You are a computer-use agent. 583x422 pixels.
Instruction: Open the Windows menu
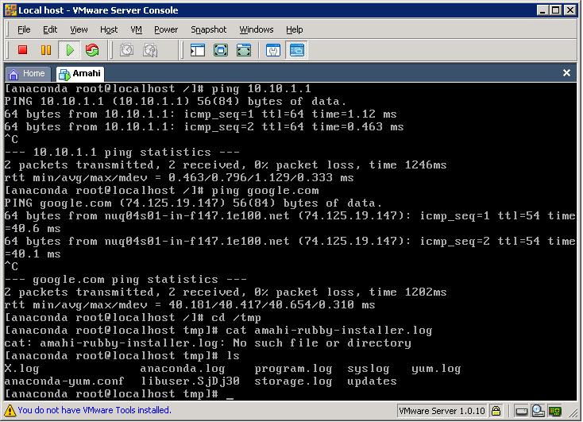(x=257, y=29)
